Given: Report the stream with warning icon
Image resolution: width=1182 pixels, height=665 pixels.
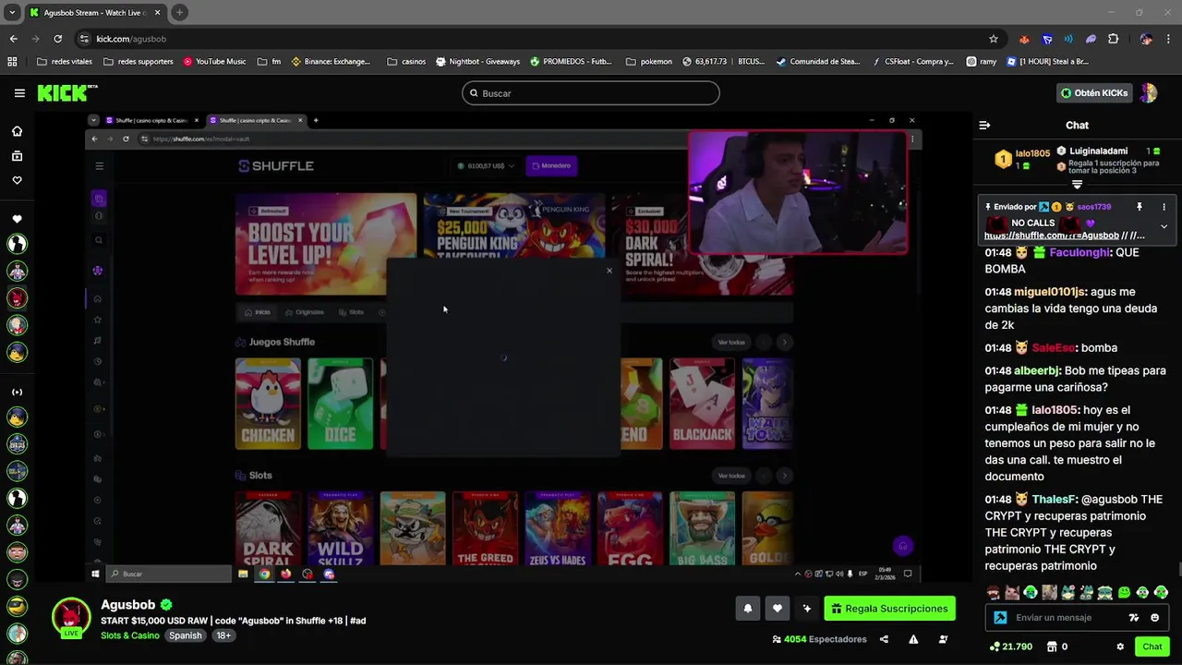Looking at the screenshot, I should [x=913, y=639].
